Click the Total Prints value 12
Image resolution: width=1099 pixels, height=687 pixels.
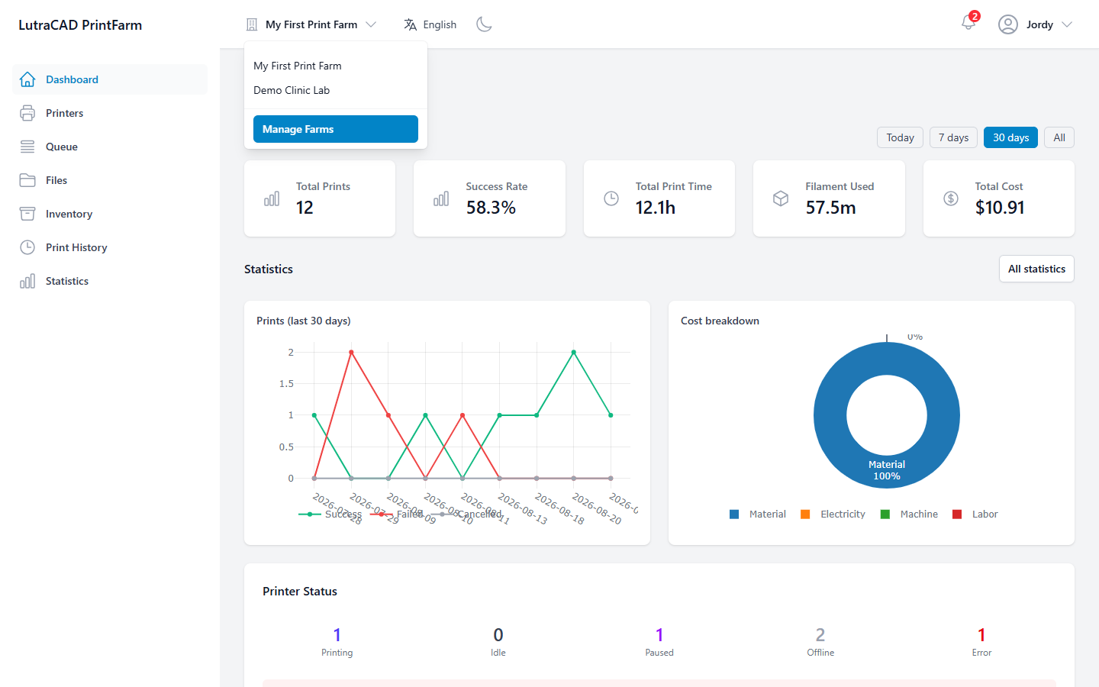305,208
